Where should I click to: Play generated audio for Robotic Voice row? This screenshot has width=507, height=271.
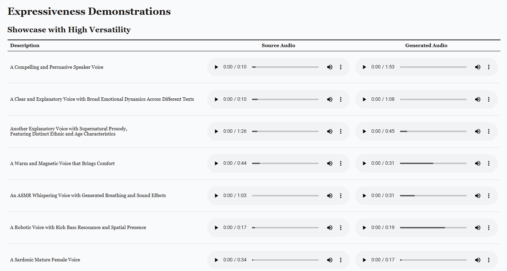[x=364, y=228]
